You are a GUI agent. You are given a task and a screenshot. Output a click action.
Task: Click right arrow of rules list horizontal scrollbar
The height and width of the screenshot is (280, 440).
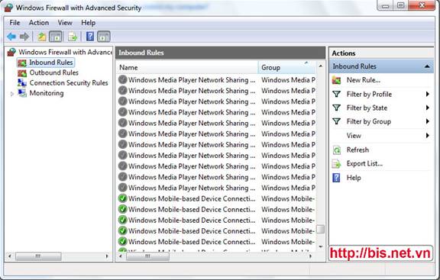310,256
